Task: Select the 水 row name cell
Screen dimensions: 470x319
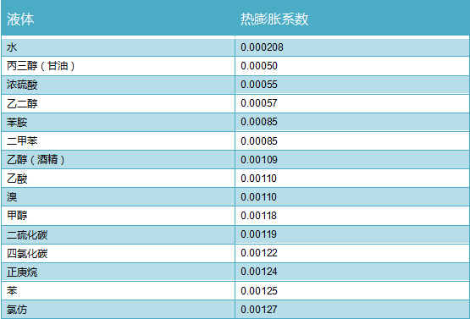Action: tap(118, 47)
